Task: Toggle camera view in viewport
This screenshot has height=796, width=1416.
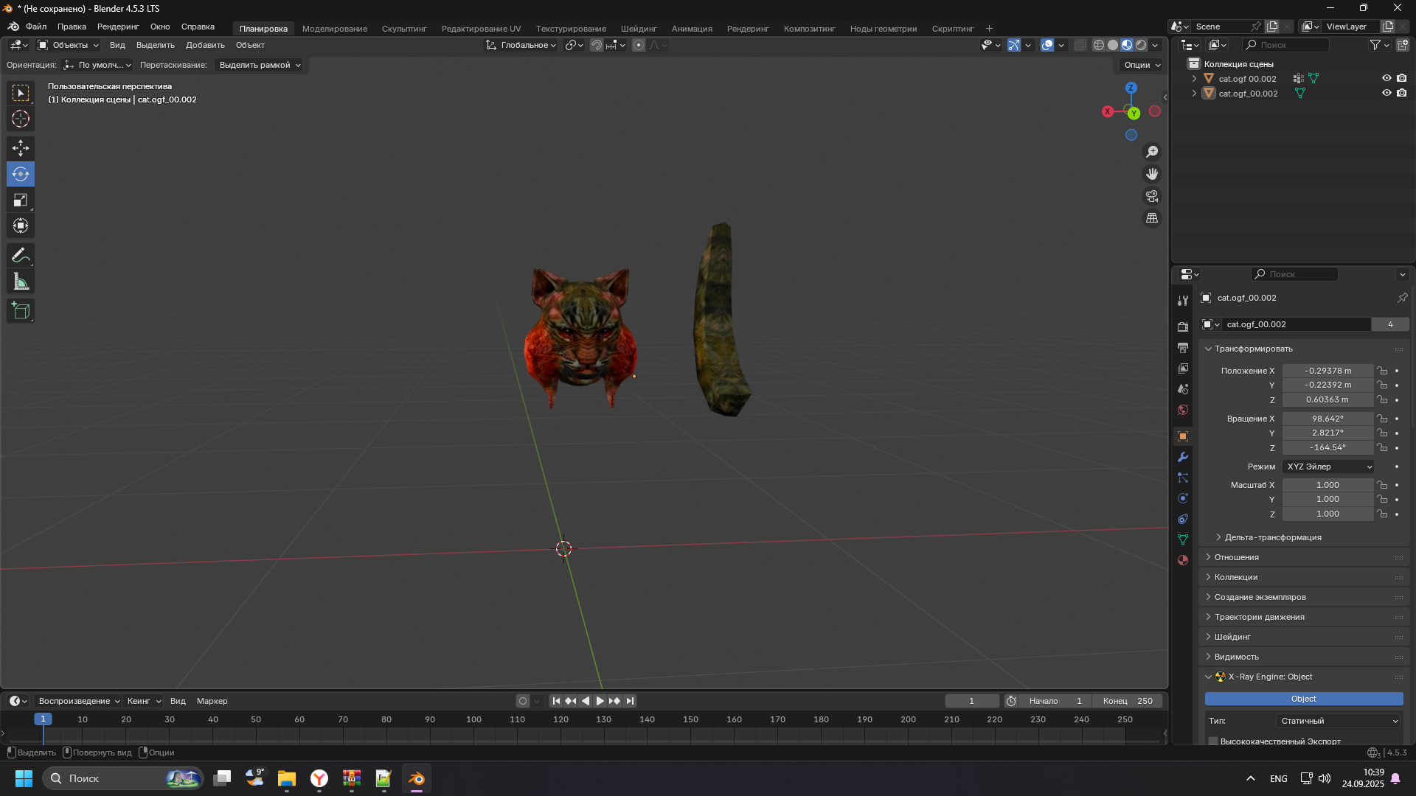Action: [1151, 196]
